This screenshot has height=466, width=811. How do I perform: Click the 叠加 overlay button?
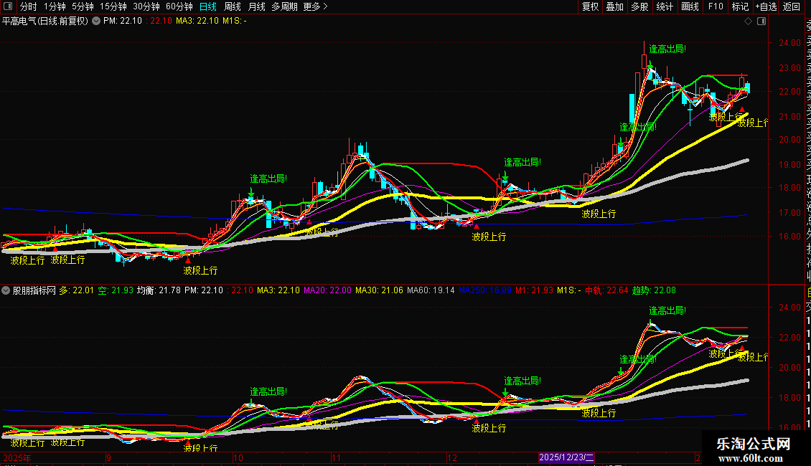615,6
